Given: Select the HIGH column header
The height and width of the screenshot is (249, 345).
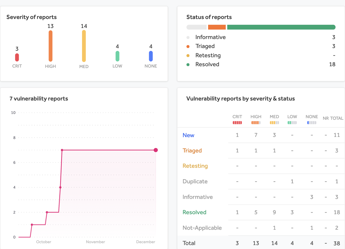Looking at the screenshot, I should [256, 117].
